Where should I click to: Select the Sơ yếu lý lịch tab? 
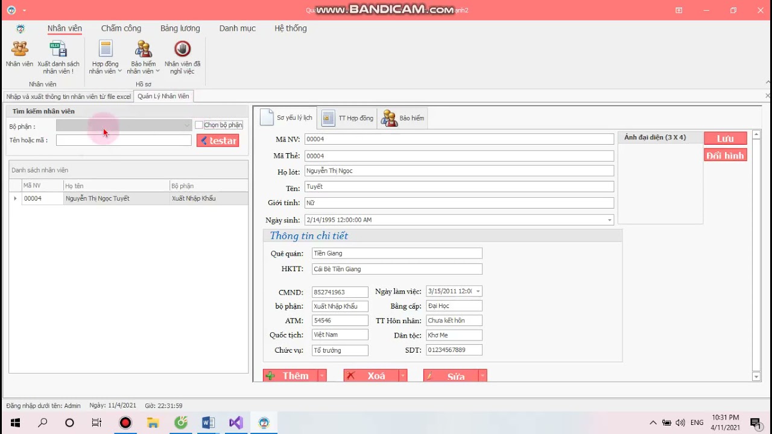point(286,118)
